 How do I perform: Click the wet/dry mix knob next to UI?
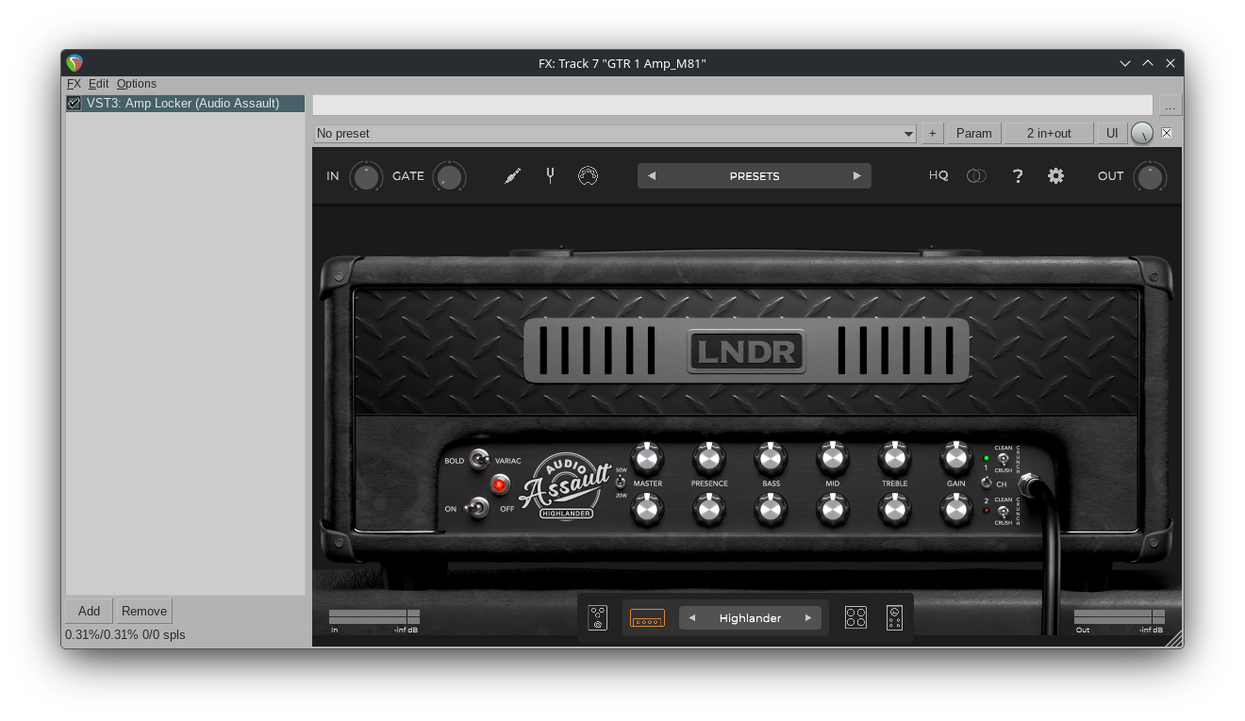[1142, 134]
